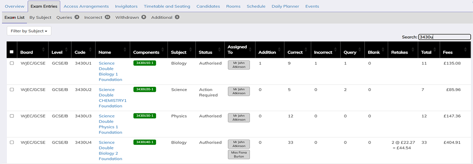Sort by Fees column header
The height and width of the screenshot is (164, 473).
pyautogui.click(x=465, y=50)
